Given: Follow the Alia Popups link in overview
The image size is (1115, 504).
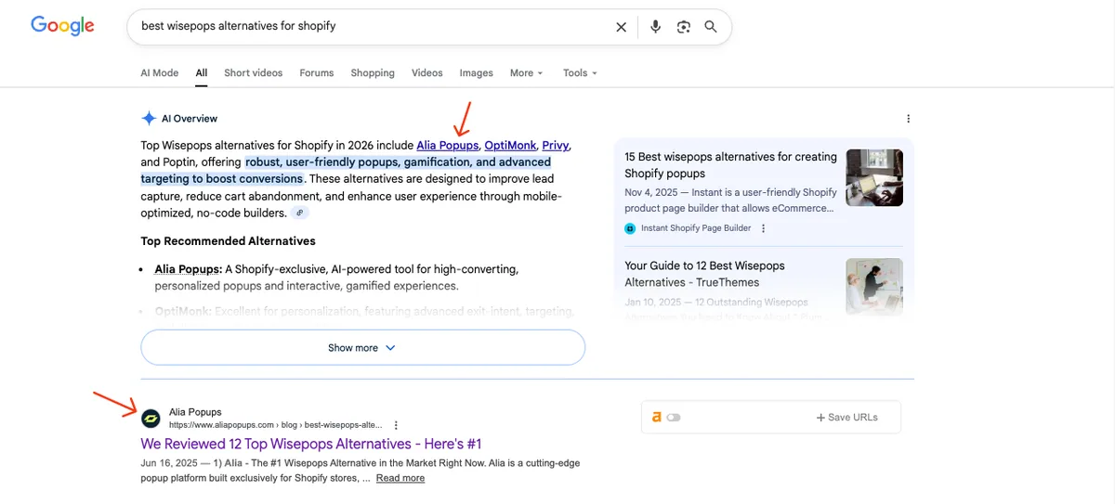Looking at the screenshot, I should (447, 146).
